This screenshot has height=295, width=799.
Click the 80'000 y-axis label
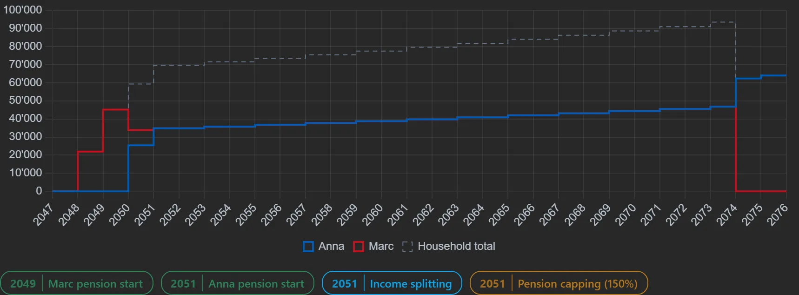pos(25,46)
